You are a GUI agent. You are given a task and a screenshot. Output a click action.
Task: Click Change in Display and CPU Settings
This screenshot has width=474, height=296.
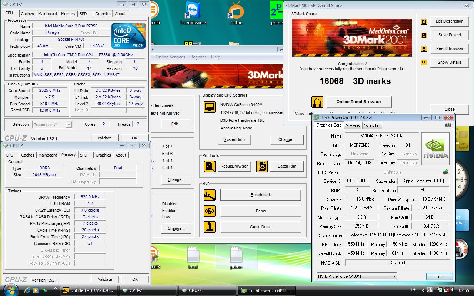coord(287,139)
